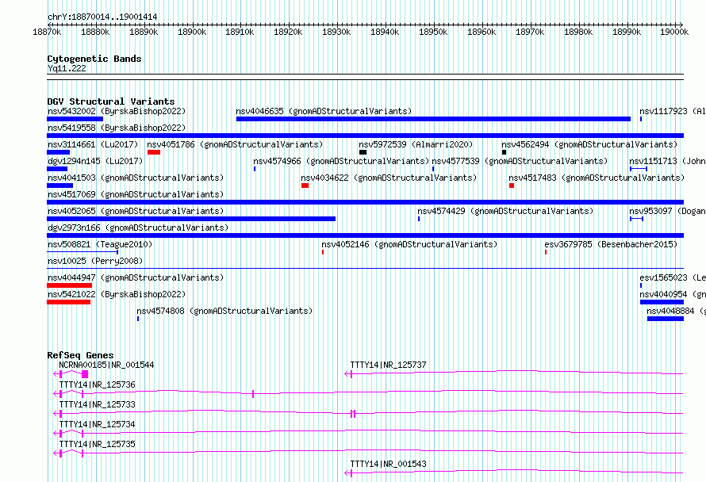Open dgv2973n166 gnomAD variant label
Image resolution: width=706 pixels, height=482 pixels.
point(138,228)
